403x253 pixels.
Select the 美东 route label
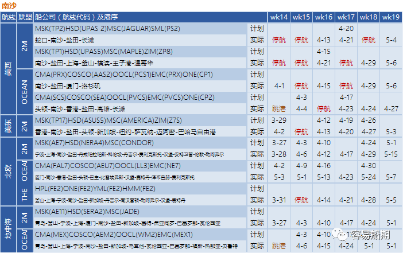point(9,126)
